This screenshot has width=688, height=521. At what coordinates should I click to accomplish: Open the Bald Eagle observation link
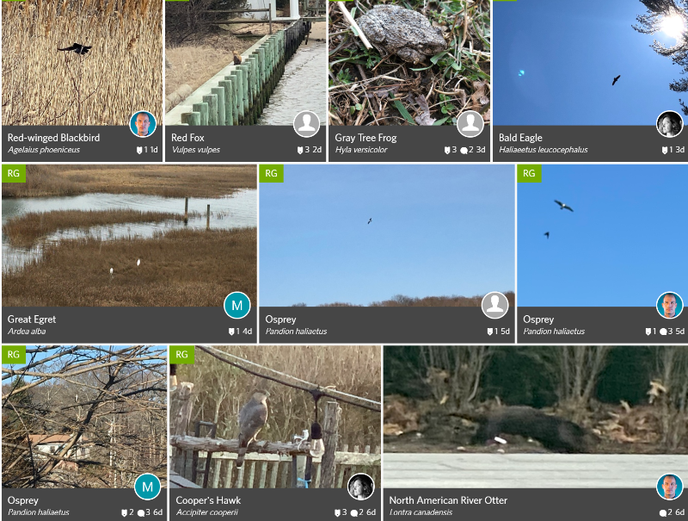pyautogui.click(x=520, y=138)
